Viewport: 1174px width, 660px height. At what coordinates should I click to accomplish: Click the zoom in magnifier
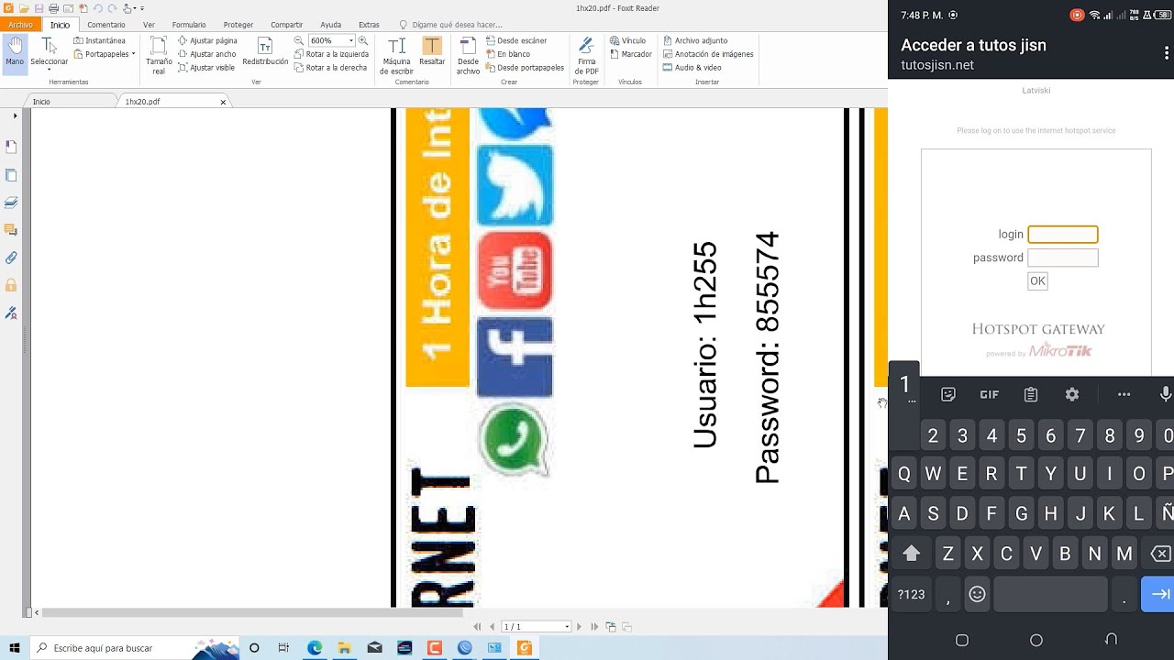tap(363, 41)
